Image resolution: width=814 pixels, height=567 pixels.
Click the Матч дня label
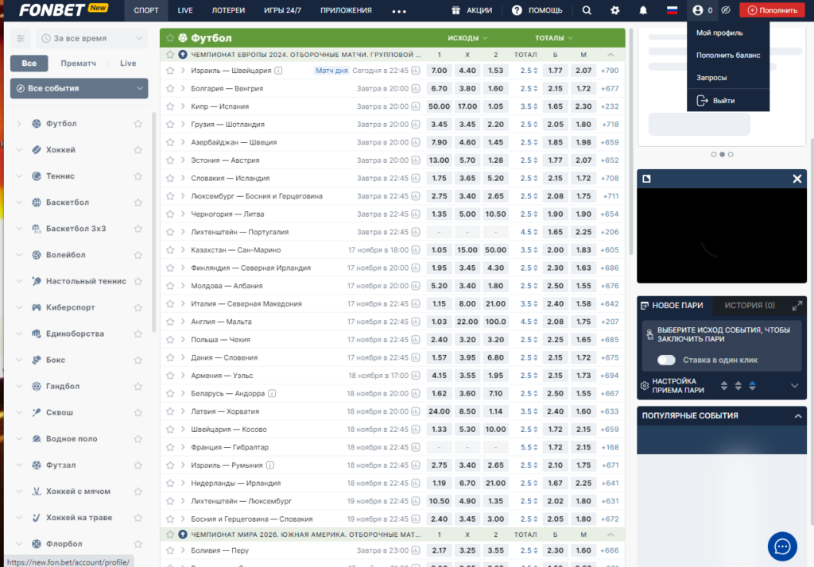click(x=331, y=71)
